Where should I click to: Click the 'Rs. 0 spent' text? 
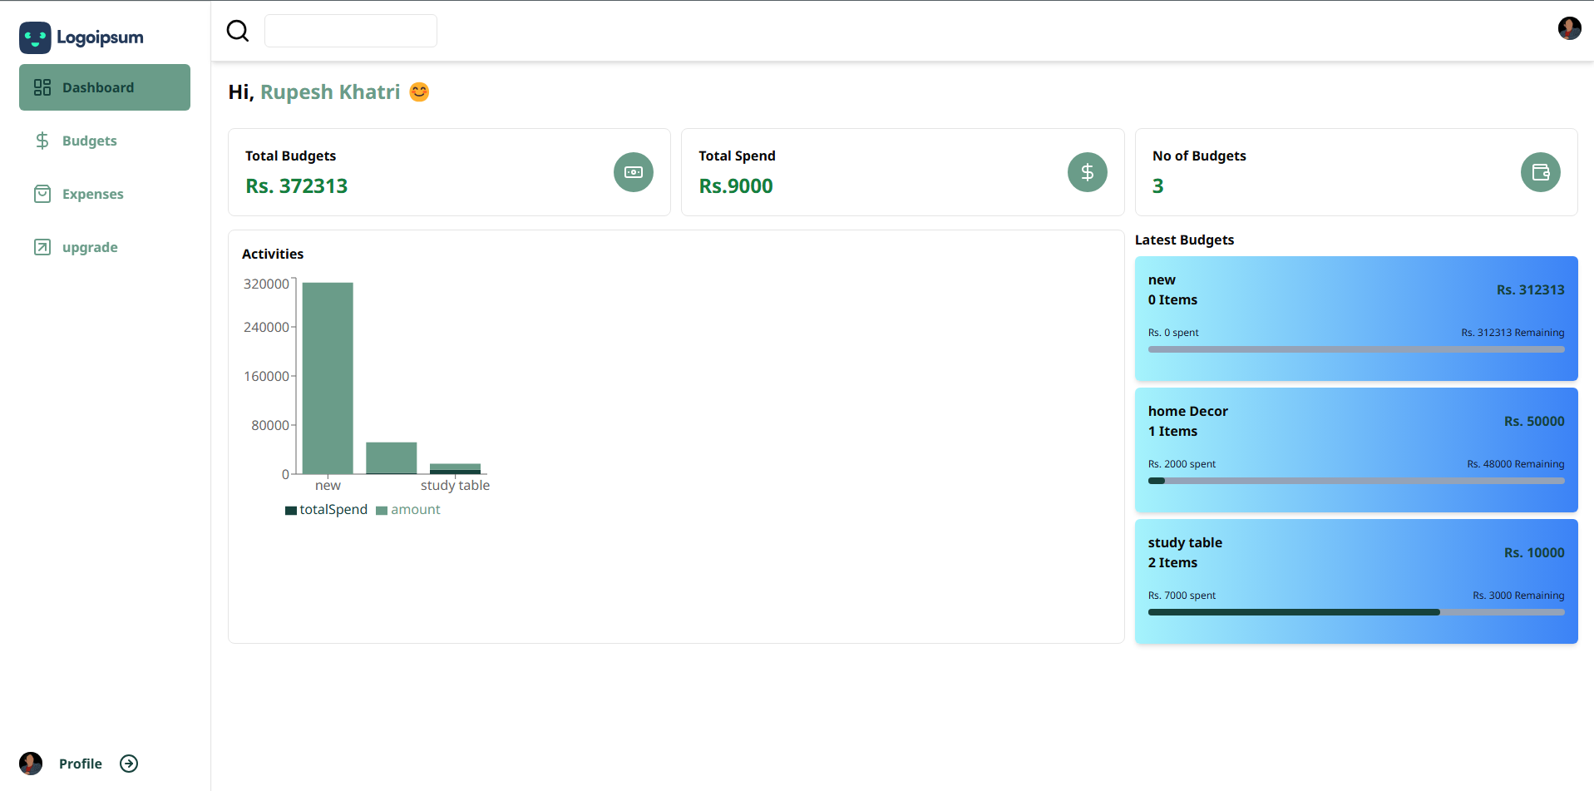[1173, 333]
